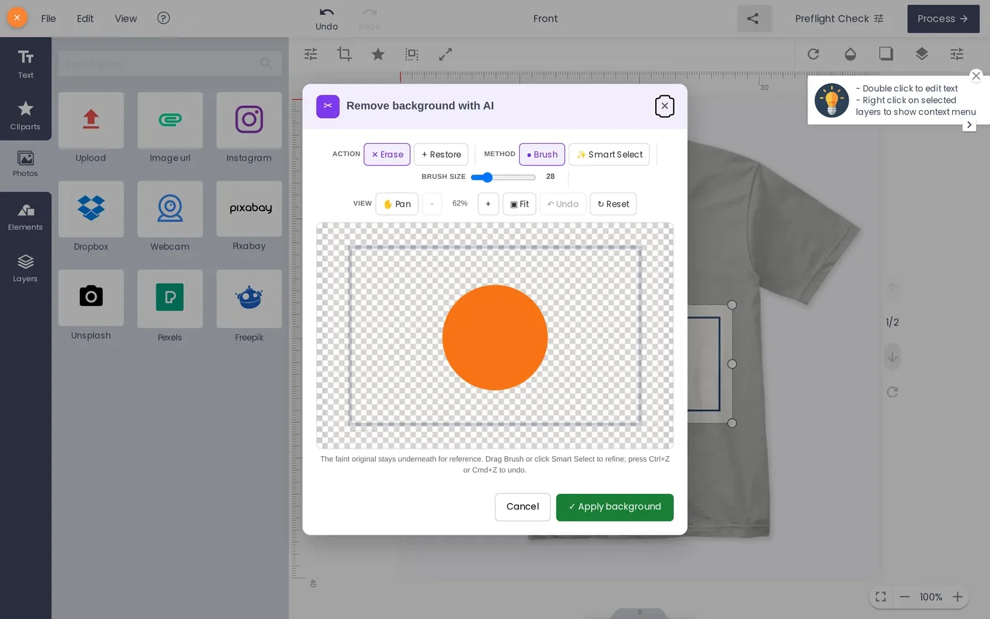This screenshot has height=619, width=990.
Task: Click the Undo arrow in top bar
Action: pos(327,19)
